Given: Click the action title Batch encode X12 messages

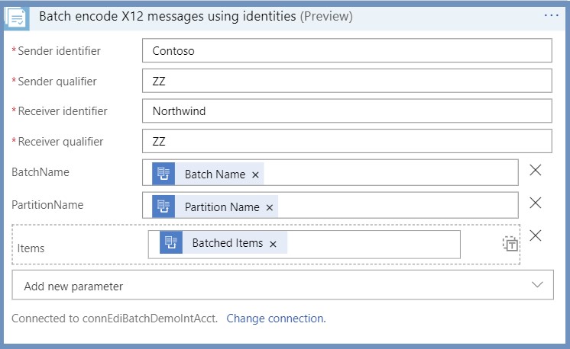Looking at the screenshot, I should click(167, 16).
